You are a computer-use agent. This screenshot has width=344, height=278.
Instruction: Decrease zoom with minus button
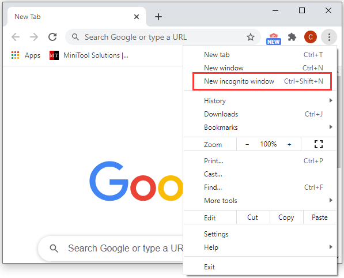tap(247, 144)
